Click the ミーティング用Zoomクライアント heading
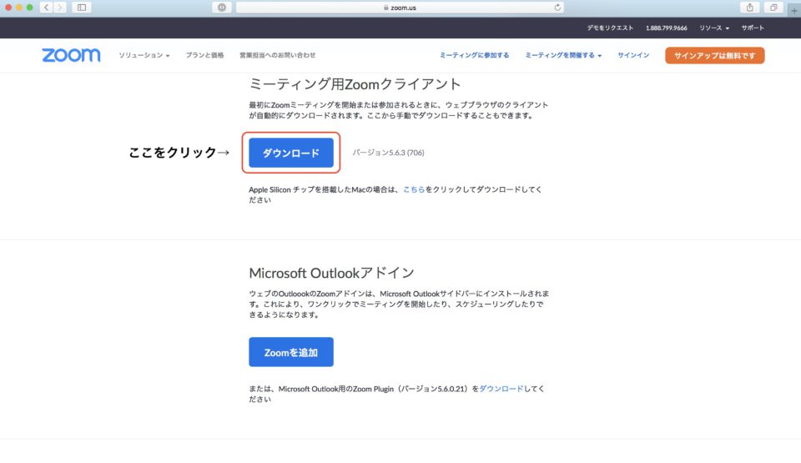Screen dimensions: 801x463 pyautogui.click(x=355, y=83)
